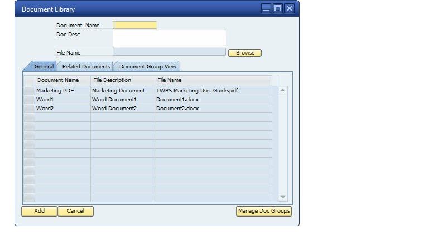Maximize the Document Library window
Viewport: 439px width, 250px height.
[278, 8]
